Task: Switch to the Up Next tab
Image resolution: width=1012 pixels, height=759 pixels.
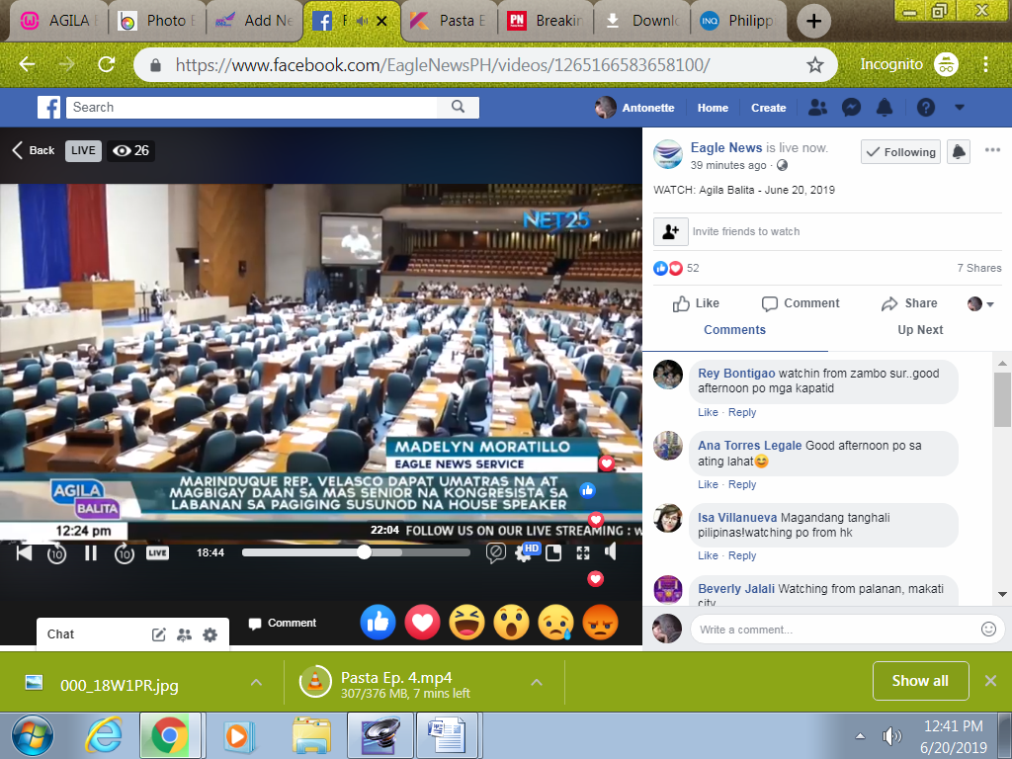Action: tap(919, 330)
